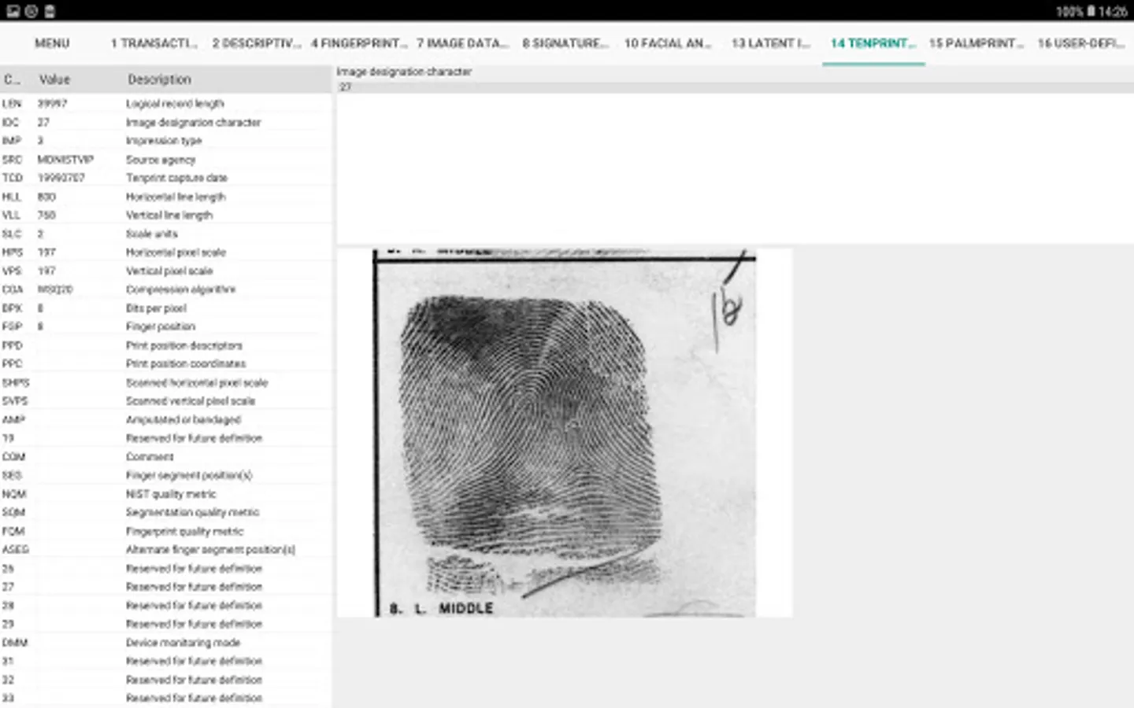The height and width of the screenshot is (708, 1134).
Task: Select the PPD Print position descriptors row
Action: click(x=165, y=345)
